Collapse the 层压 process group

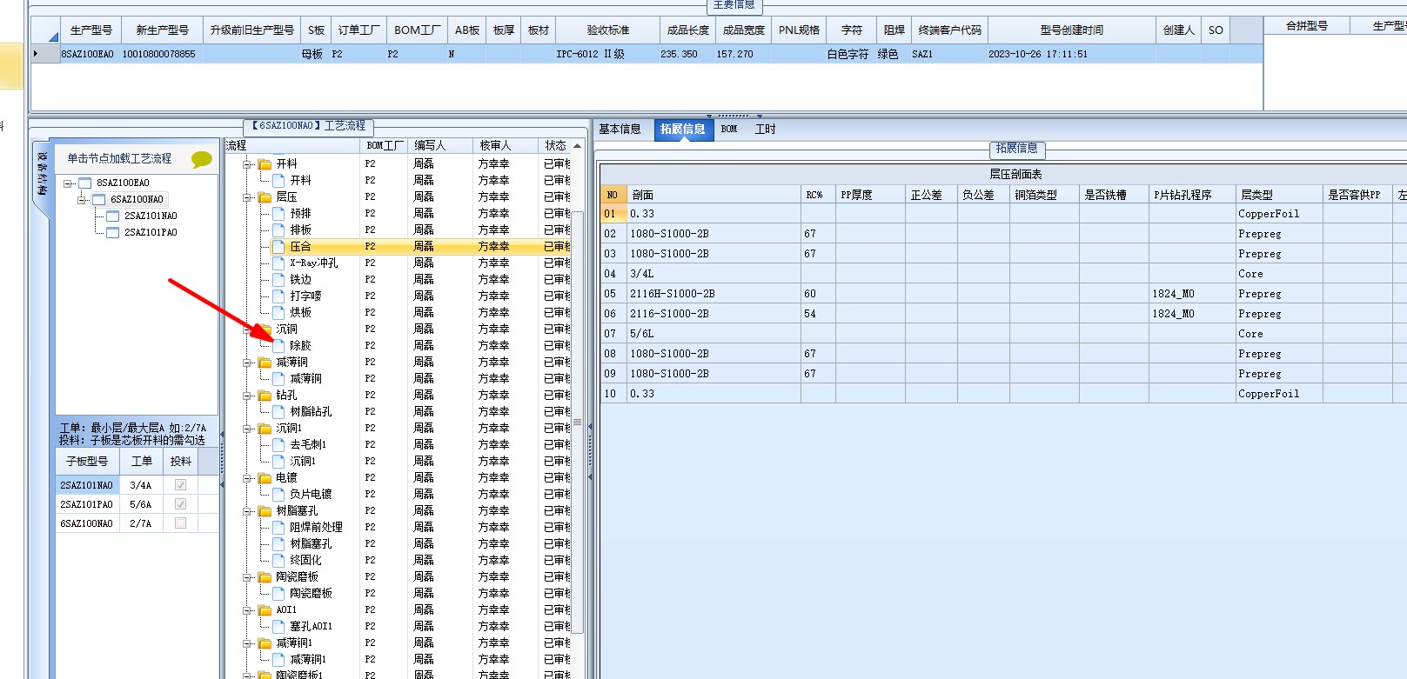248,197
